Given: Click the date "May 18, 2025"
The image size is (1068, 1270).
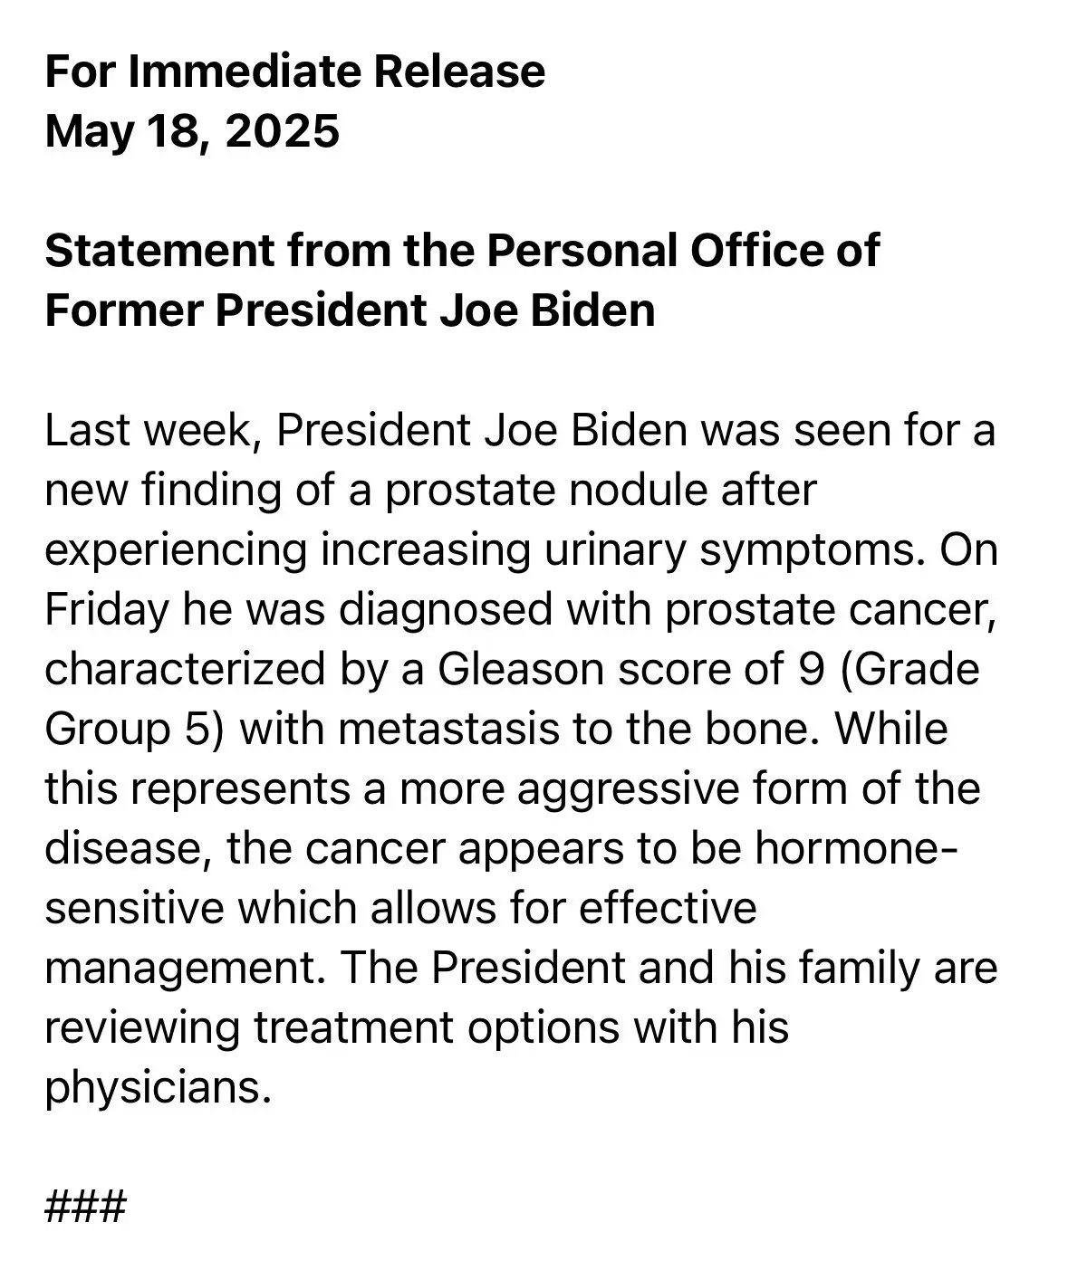Looking at the screenshot, I should [x=192, y=131].
